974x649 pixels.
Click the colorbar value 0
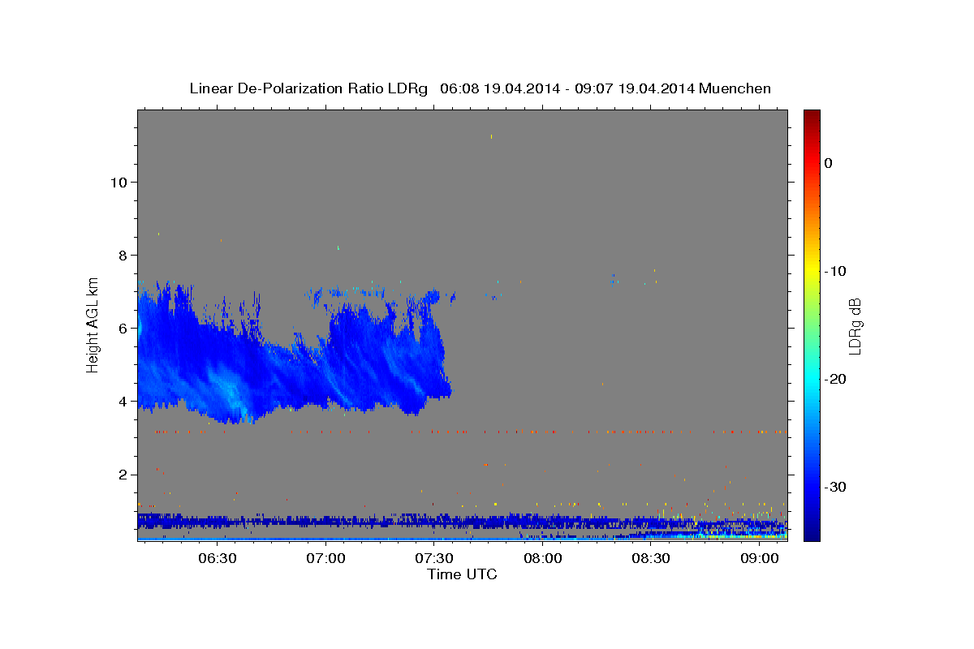click(x=829, y=163)
